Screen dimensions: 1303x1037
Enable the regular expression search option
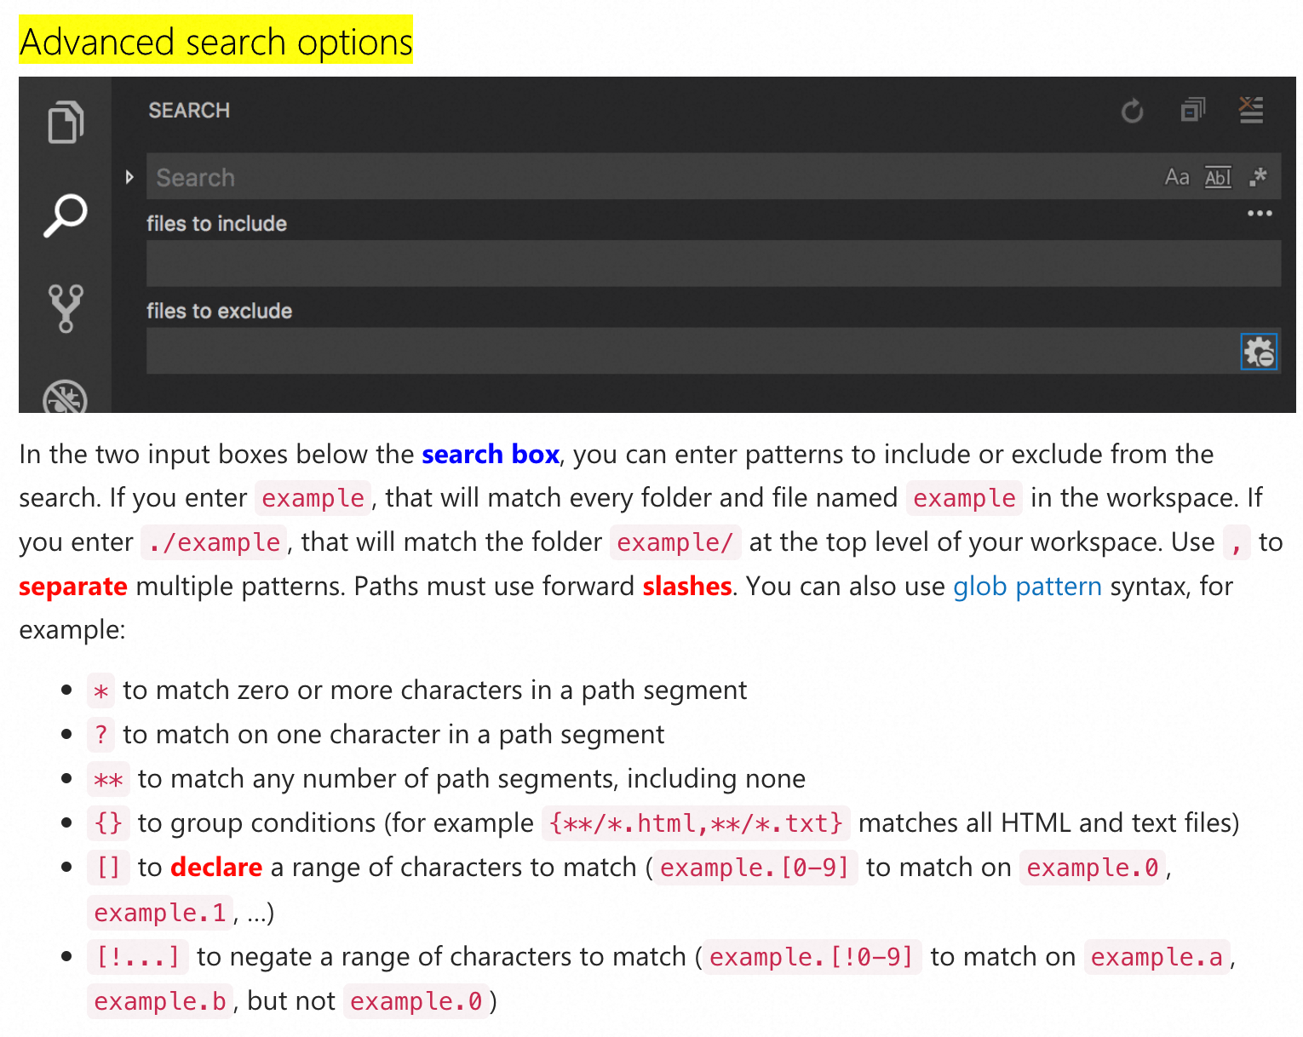pyautogui.click(x=1258, y=177)
